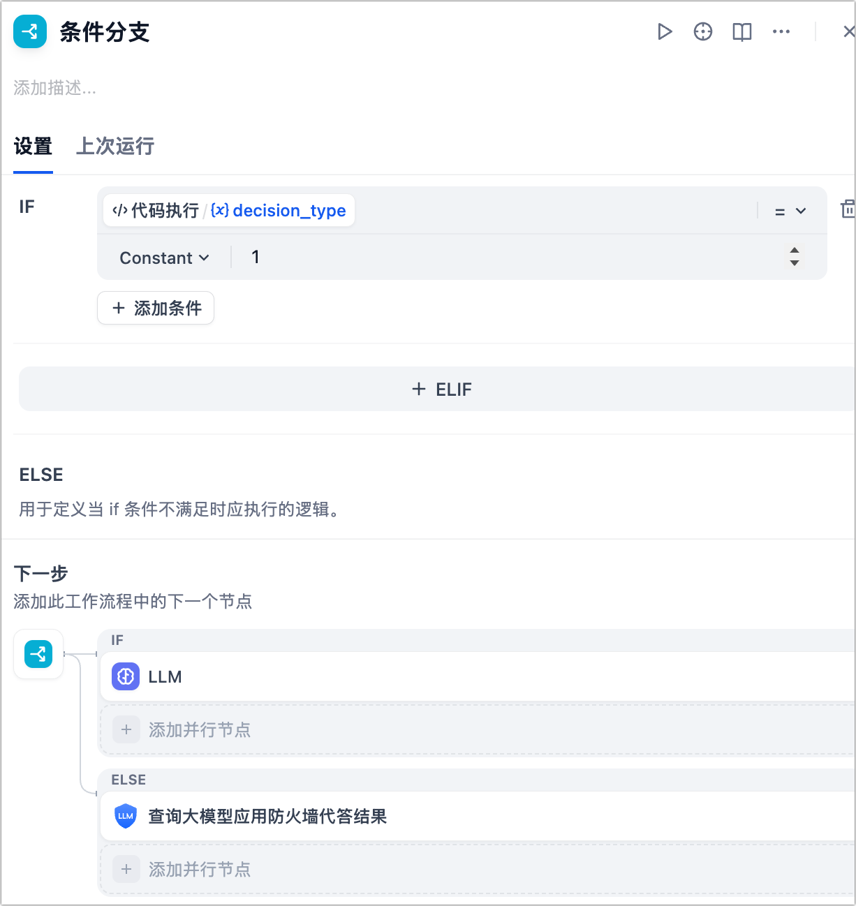
Task: Delete the IF condition via trash icon
Action: (x=847, y=210)
